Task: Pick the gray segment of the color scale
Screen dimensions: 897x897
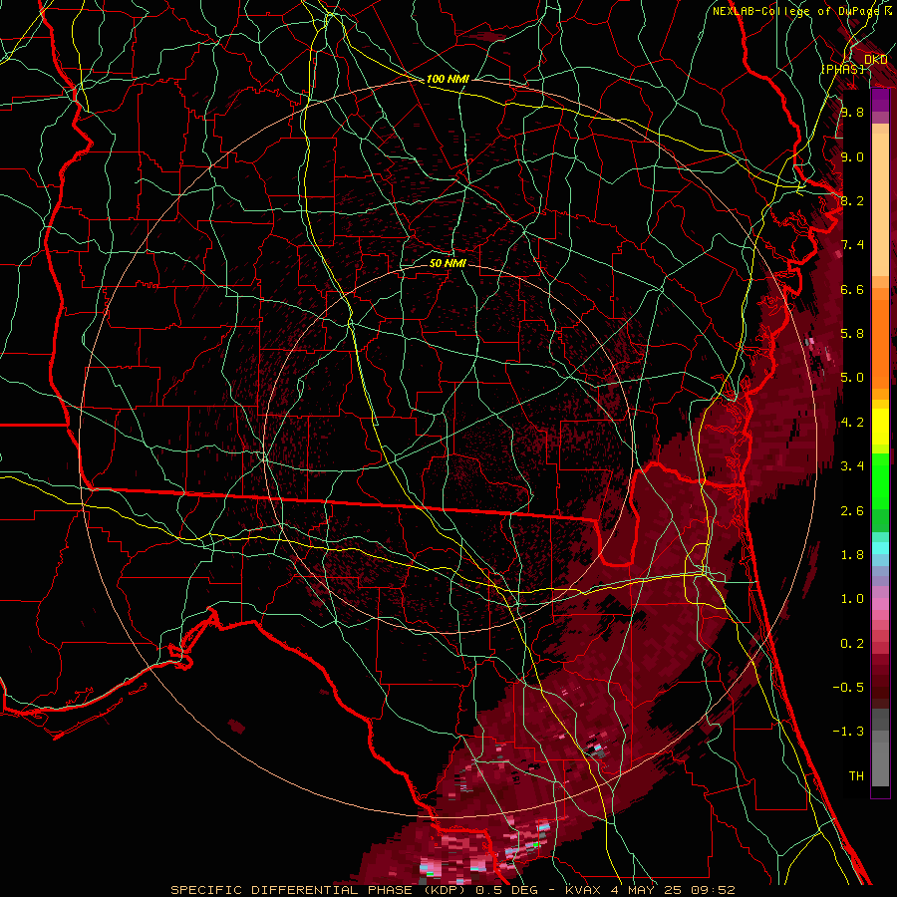Action: (880, 747)
